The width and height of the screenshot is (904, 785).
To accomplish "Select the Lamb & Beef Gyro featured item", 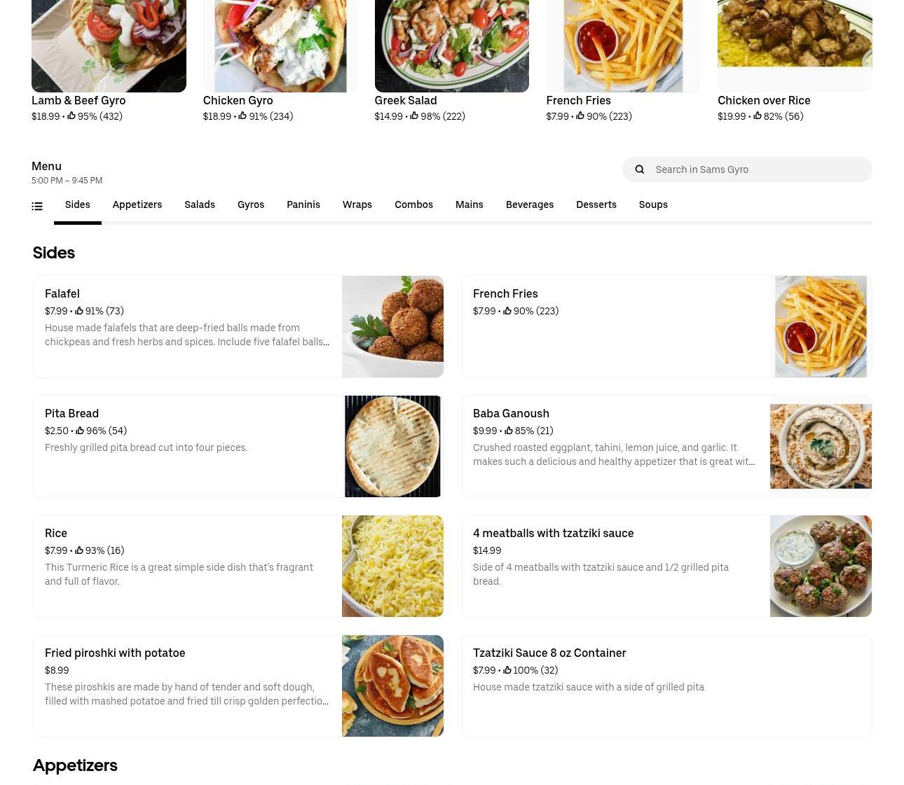I will pyautogui.click(x=109, y=62).
